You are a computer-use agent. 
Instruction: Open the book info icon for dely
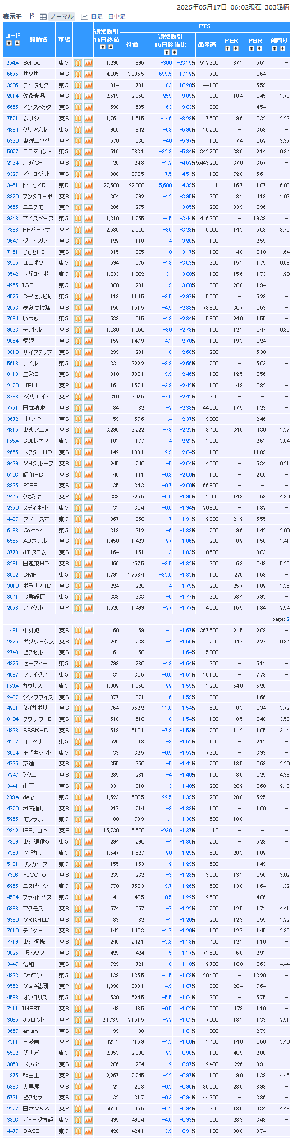point(79,797)
